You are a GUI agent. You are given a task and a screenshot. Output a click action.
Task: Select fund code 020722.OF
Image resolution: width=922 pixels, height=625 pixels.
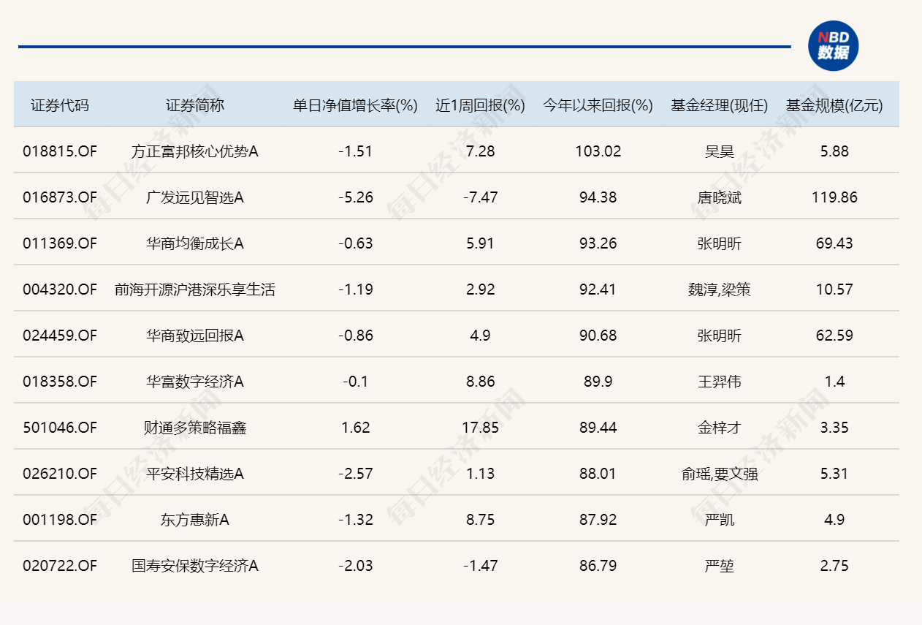tap(60, 566)
